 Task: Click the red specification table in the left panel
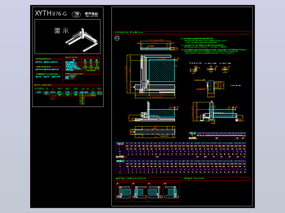82,65
